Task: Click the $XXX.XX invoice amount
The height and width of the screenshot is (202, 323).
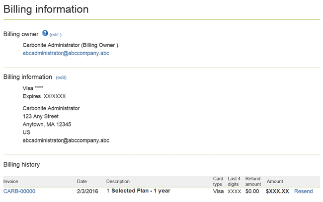Action: point(277,191)
